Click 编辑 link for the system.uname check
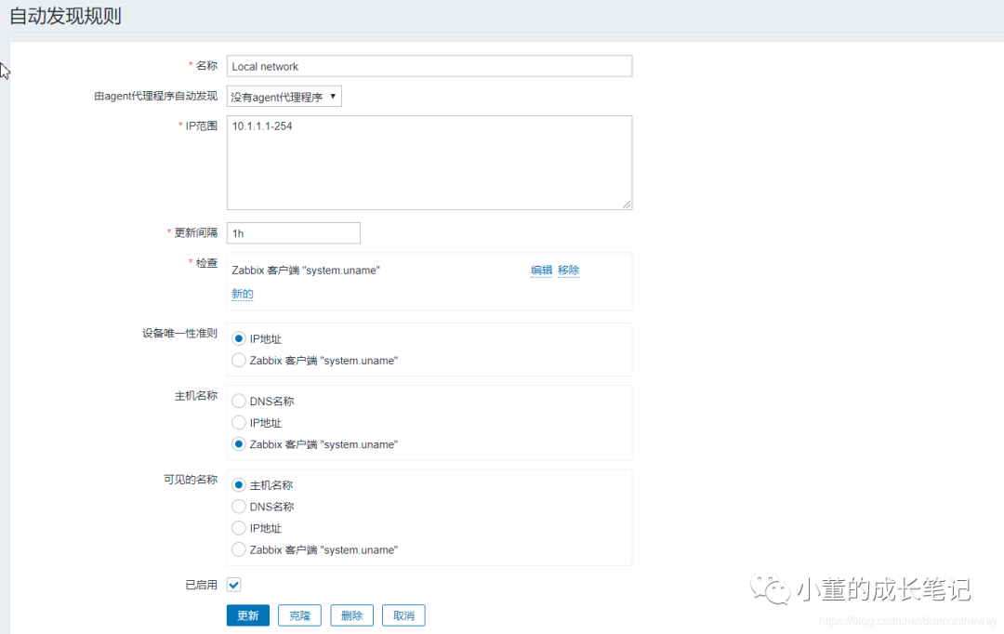 (x=541, y=271)
